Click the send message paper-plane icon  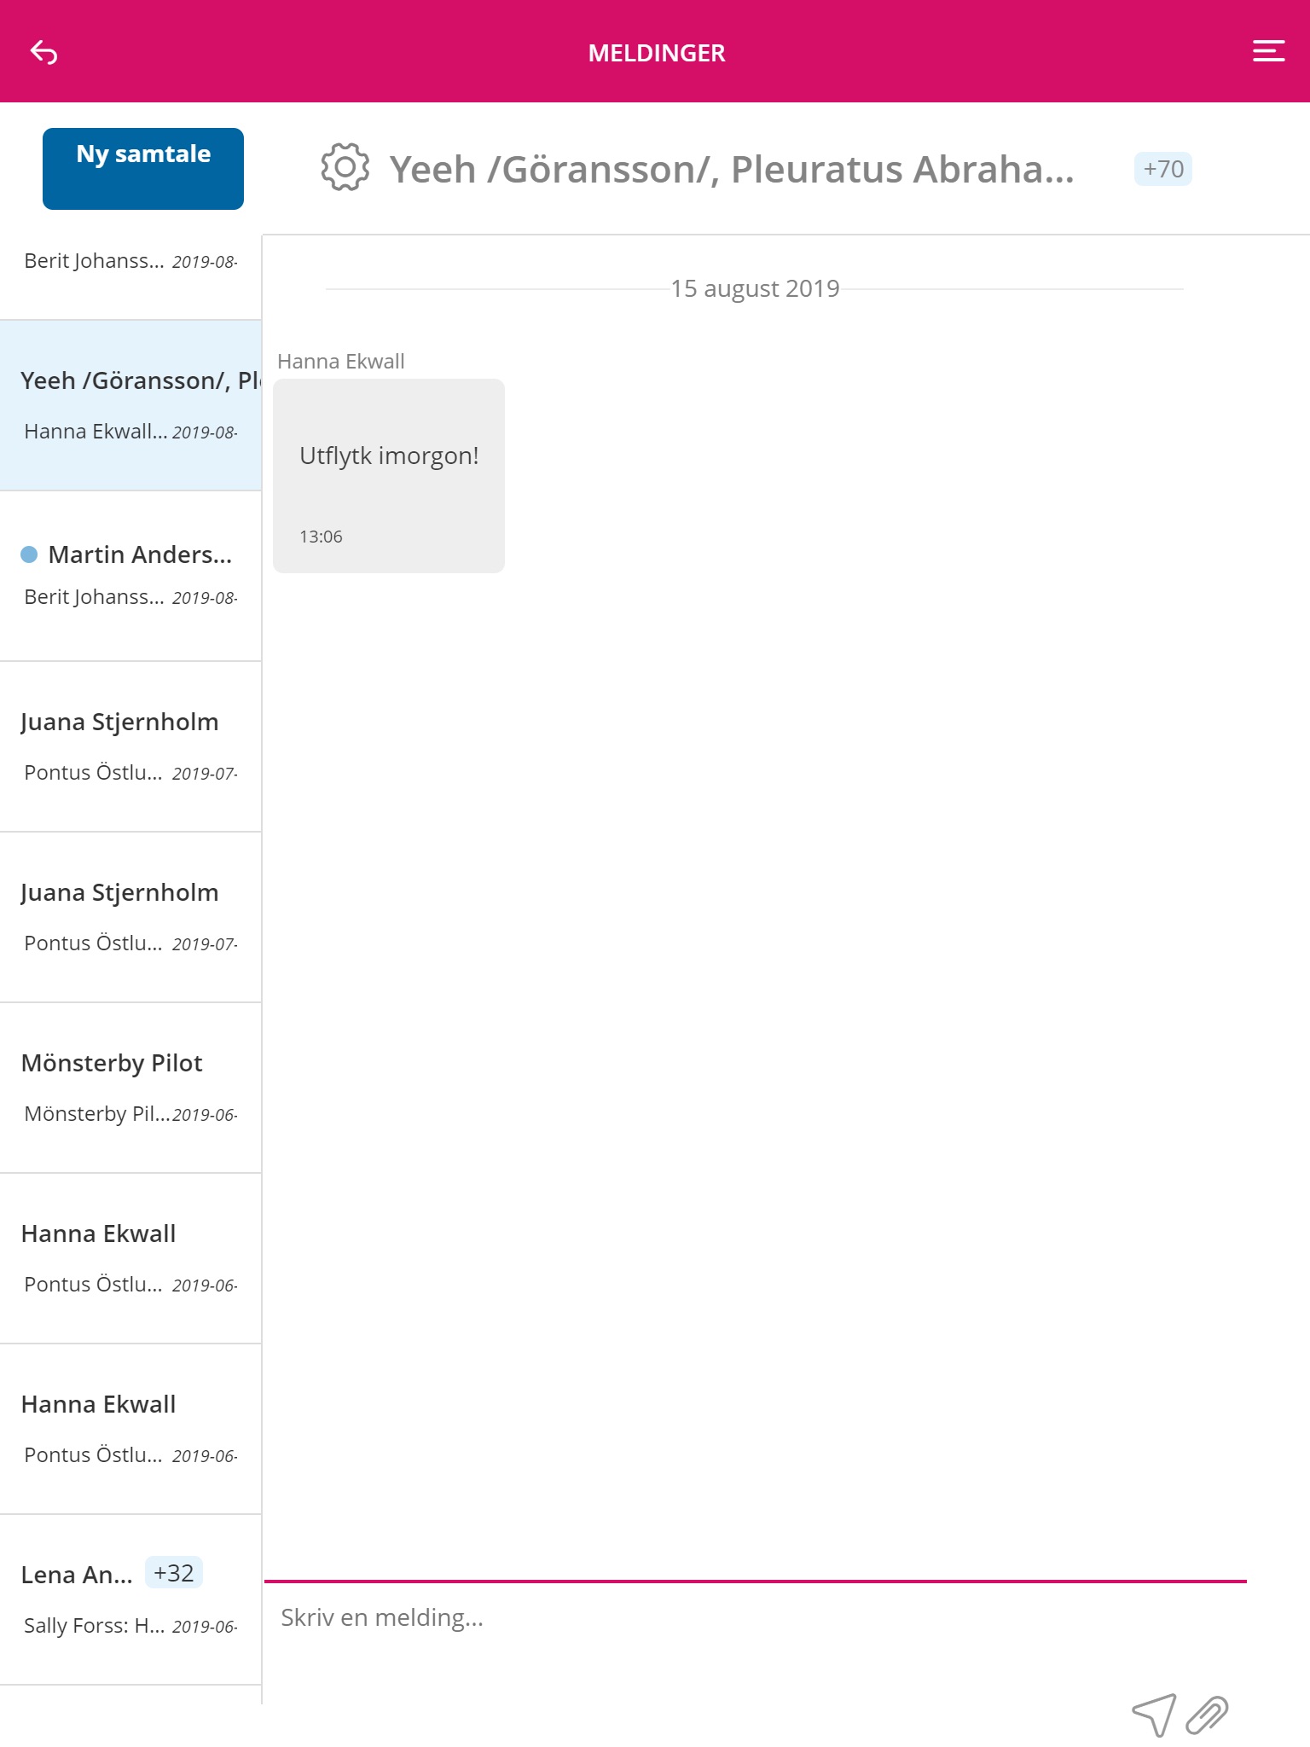point(1154,1715)
